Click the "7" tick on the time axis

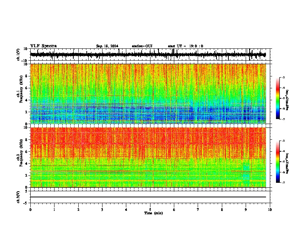click(198, 210)
